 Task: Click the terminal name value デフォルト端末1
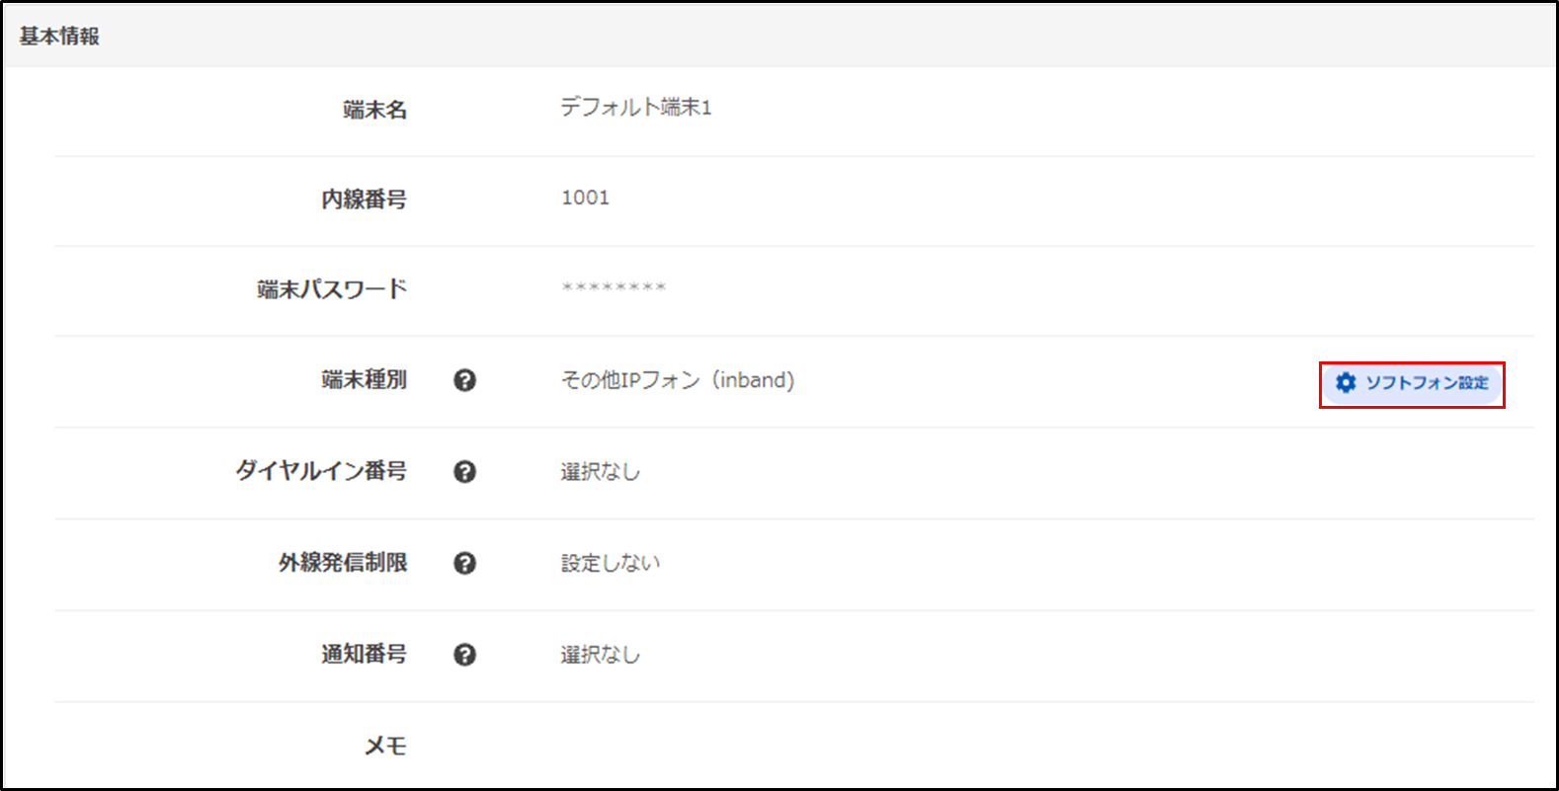click(635, 108)
